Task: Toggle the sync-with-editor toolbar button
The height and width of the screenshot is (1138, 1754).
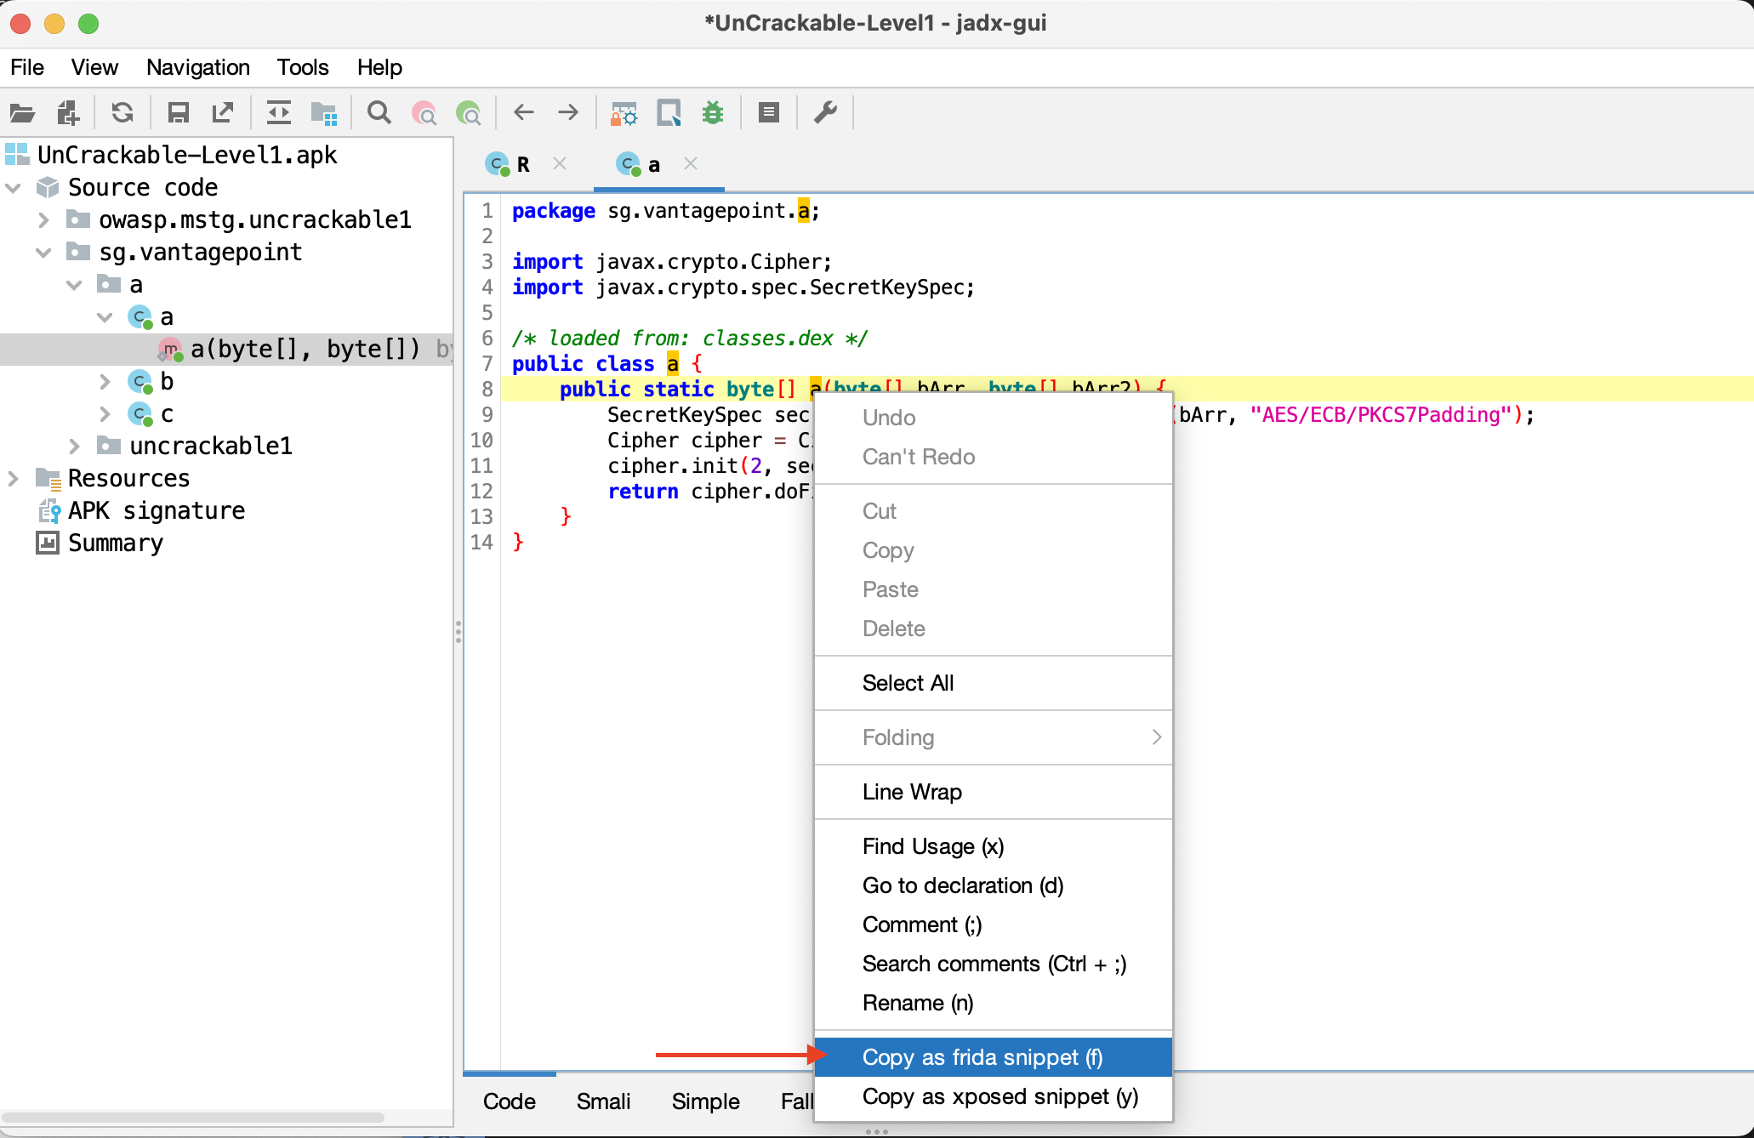Action: click(x=278, y=112)
